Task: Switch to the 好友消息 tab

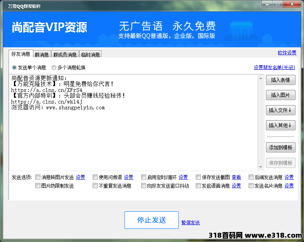Action: coord(21,54)
